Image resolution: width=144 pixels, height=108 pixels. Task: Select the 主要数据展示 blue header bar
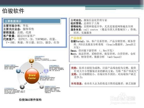tap(32, 21)
